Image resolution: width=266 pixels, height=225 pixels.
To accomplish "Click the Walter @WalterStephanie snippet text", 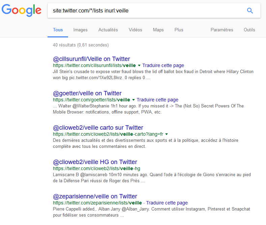I will 148,109.
